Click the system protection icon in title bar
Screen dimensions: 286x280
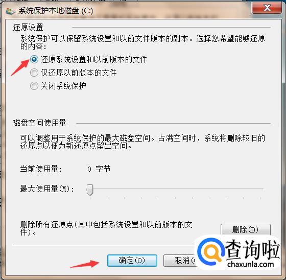(x=10, y=11)
